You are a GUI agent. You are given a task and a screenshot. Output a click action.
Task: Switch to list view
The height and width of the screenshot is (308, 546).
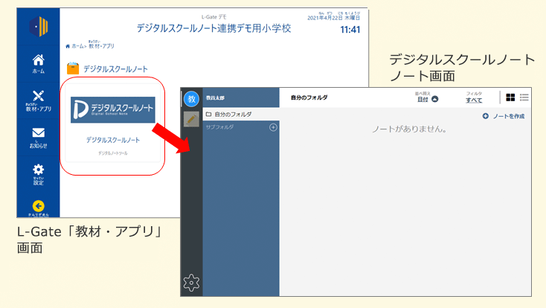(x=524, y=97)
